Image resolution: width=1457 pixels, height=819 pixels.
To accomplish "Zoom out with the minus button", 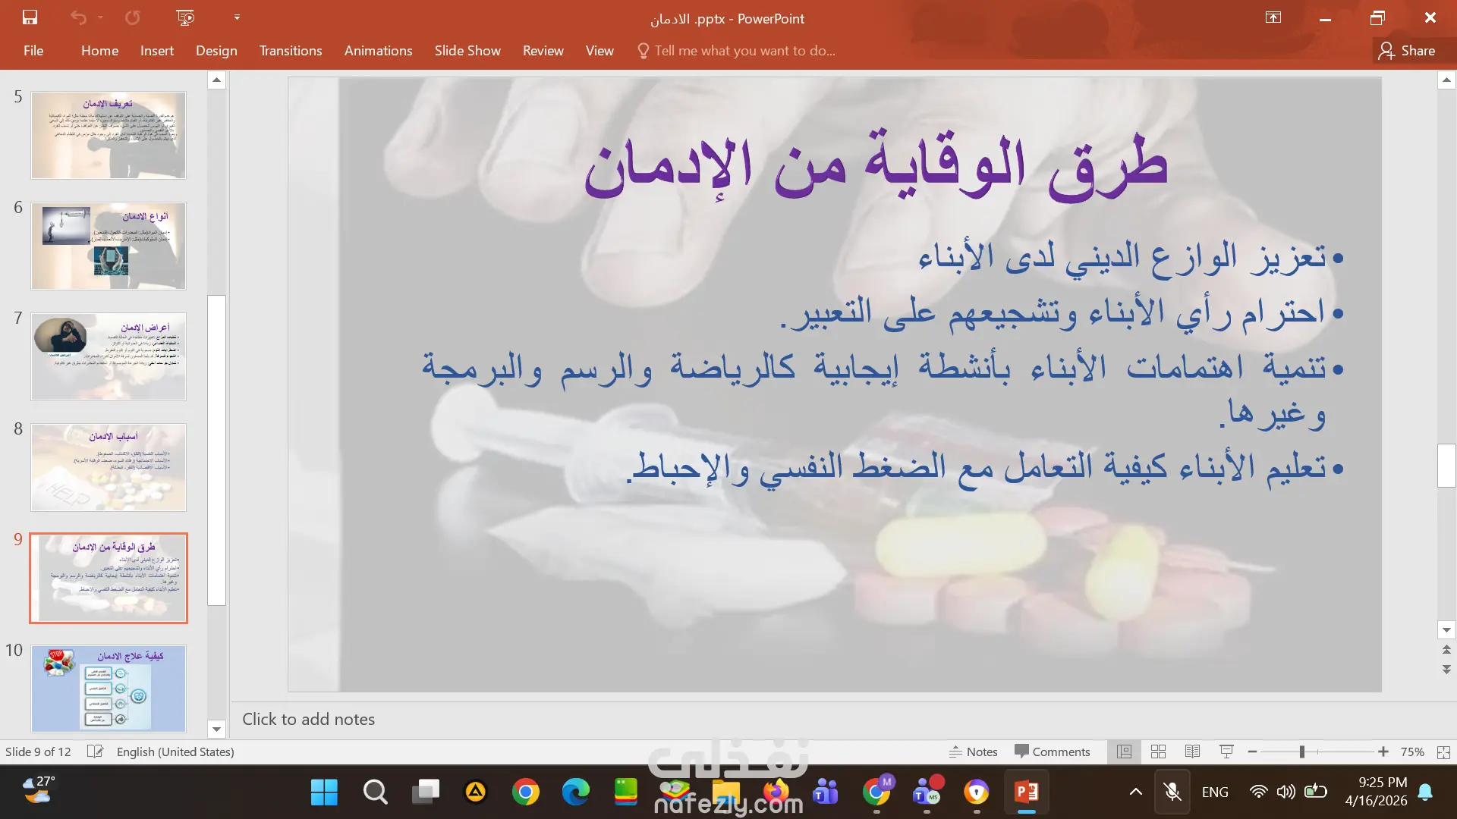I will [x=1252, y=752].
